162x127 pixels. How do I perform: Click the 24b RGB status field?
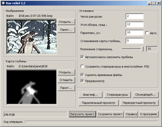click(x=36, y=115)
